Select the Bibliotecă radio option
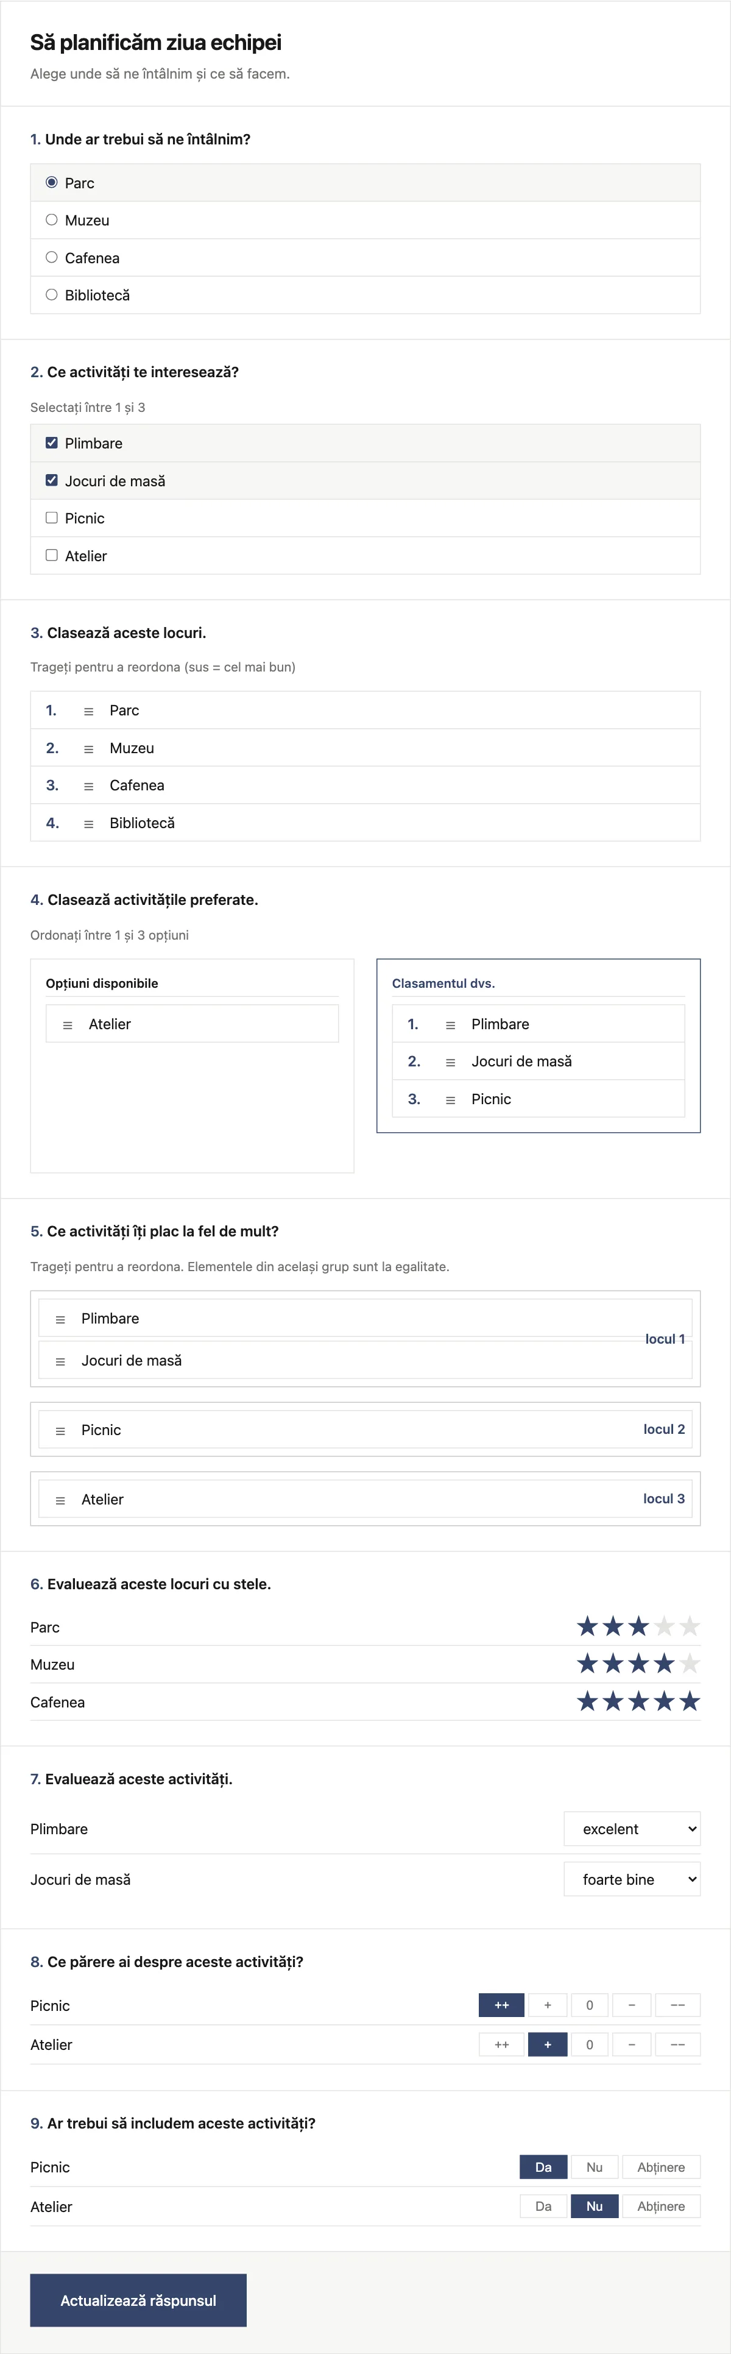The height and width of the screenshot is (2354, 731). [52, 295]
